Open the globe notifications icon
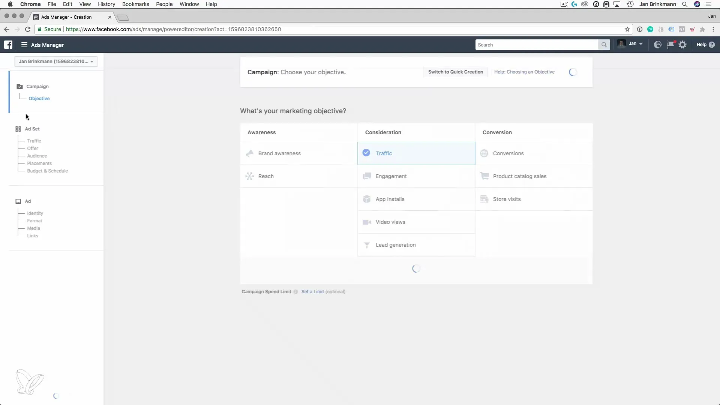The height and width of the screenshot is (405, 720). [657, 45]
